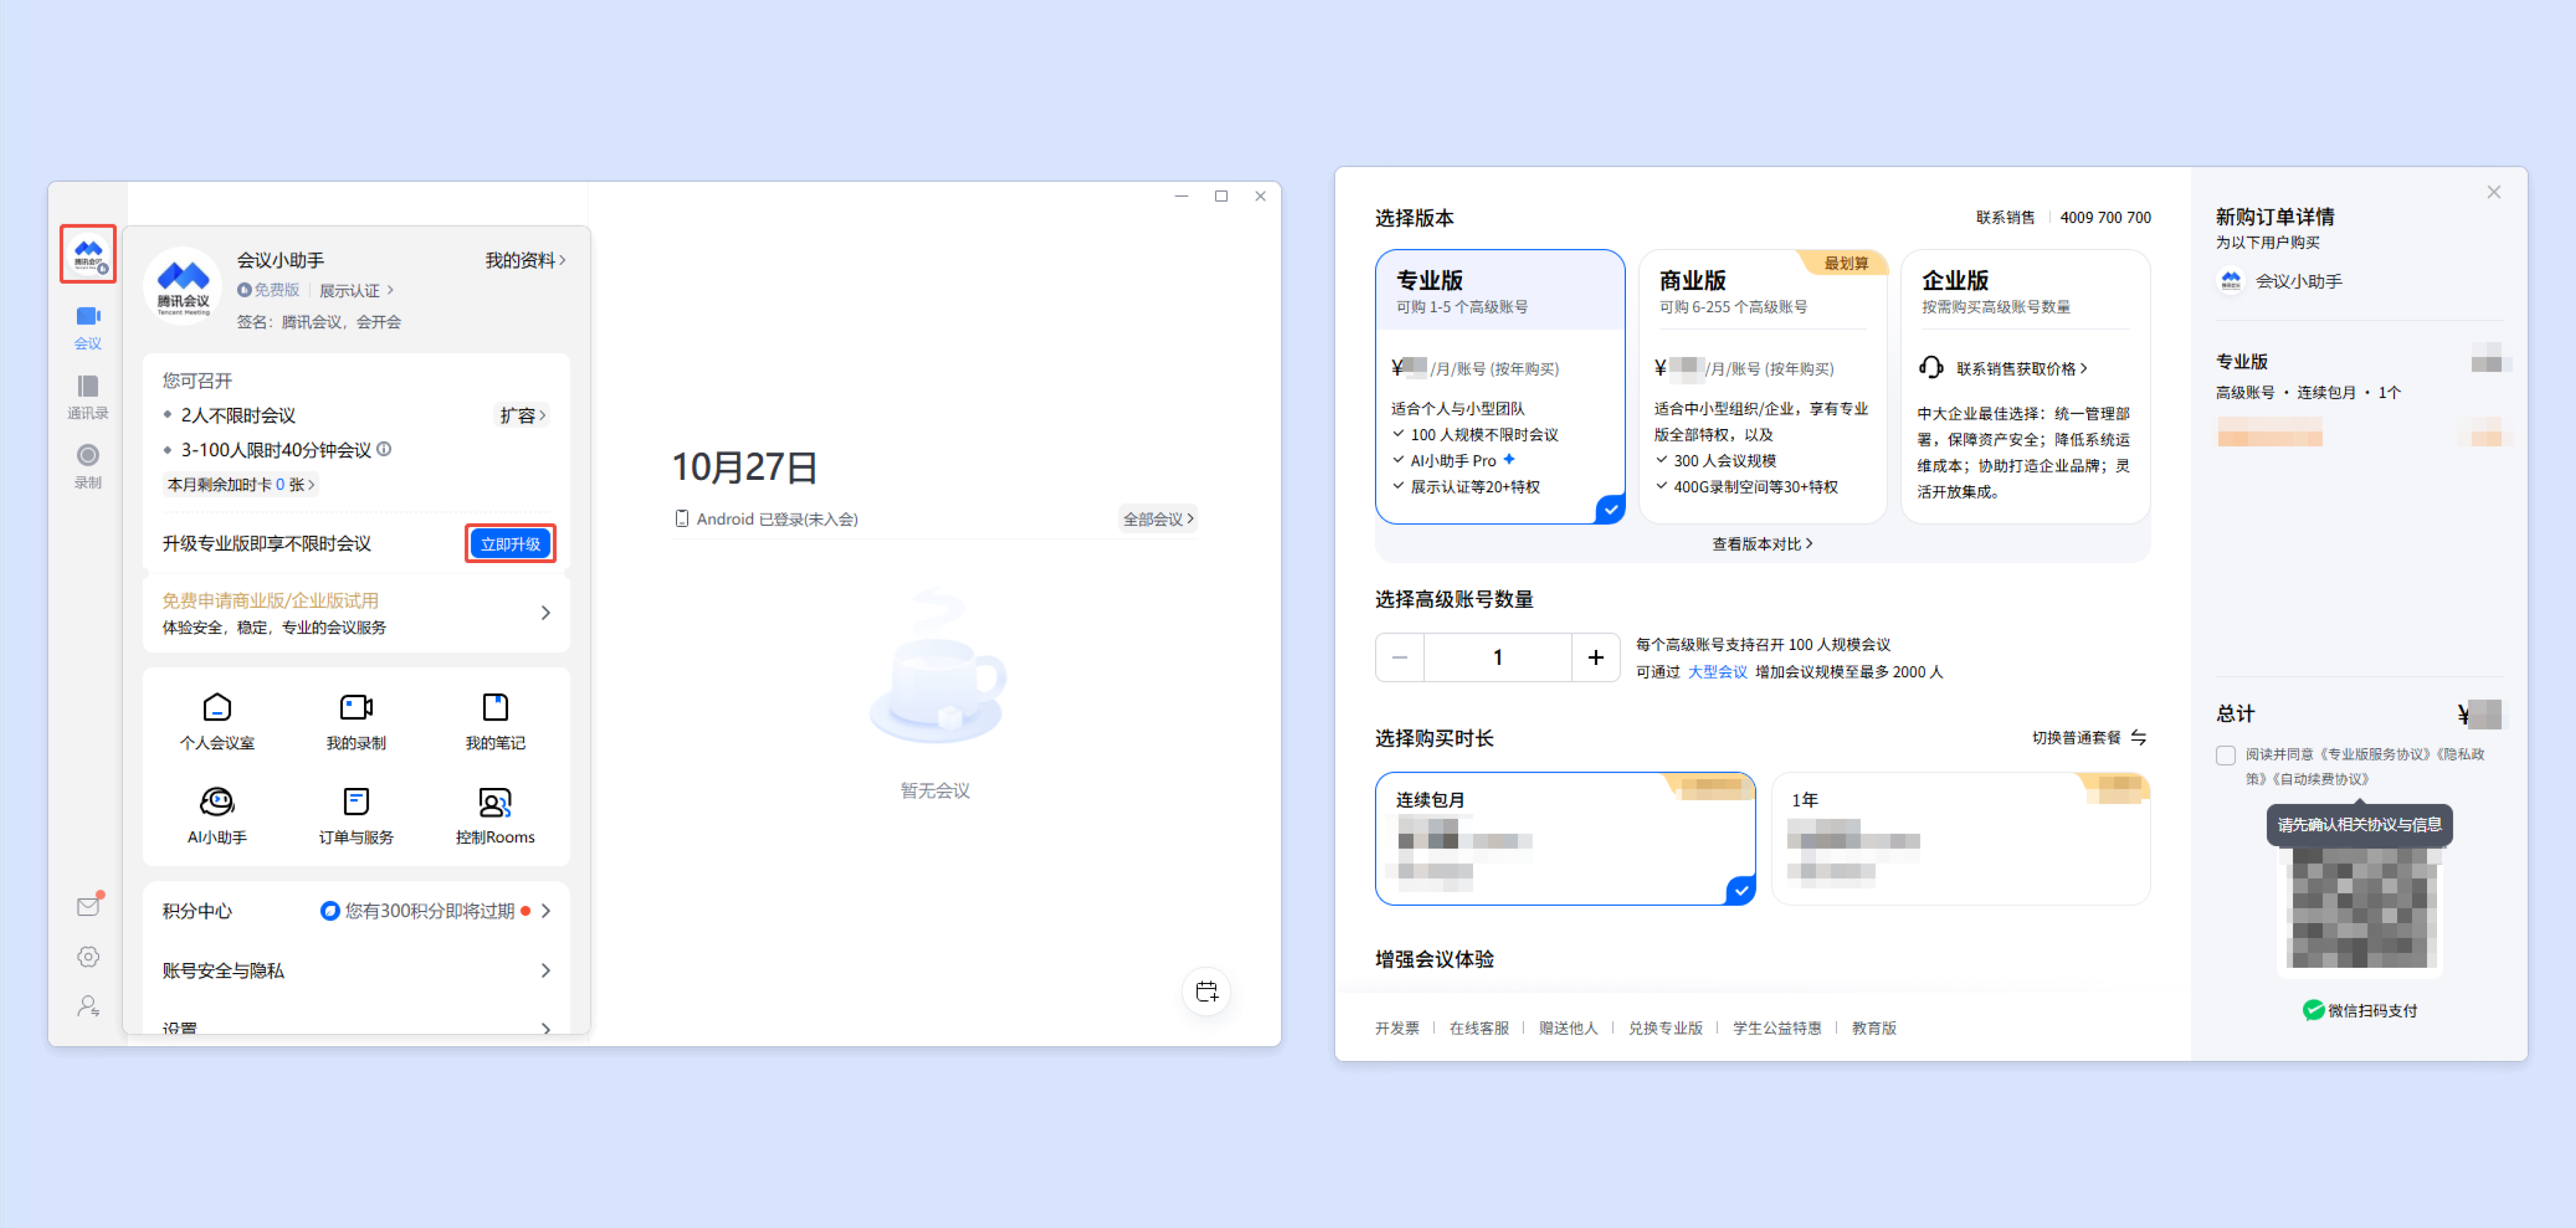Expand the 全部会议 meetings list
The height and width of the screenshot is (1228, 2576).
click(1157, 519)
